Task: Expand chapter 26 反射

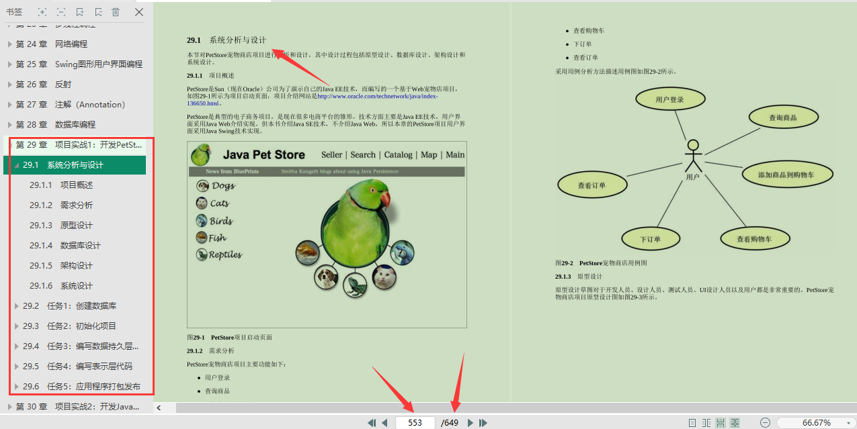Action: click(x=9, y=85)
